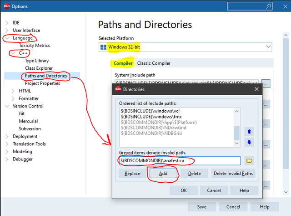Image resolution: width=291 pixels, height=216 pixels.
Task: Expand the Deployment tree node
Action: [7, 137]
